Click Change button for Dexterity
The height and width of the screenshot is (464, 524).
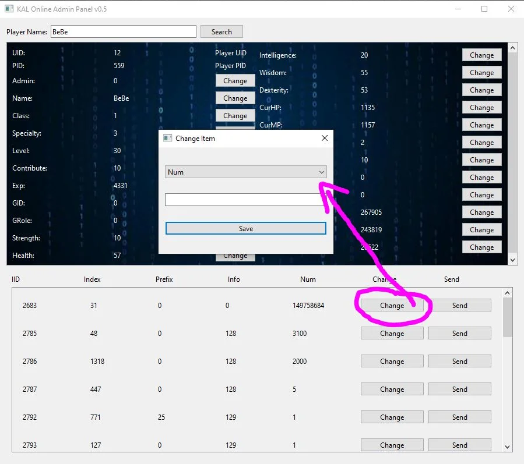click(481, 90)
